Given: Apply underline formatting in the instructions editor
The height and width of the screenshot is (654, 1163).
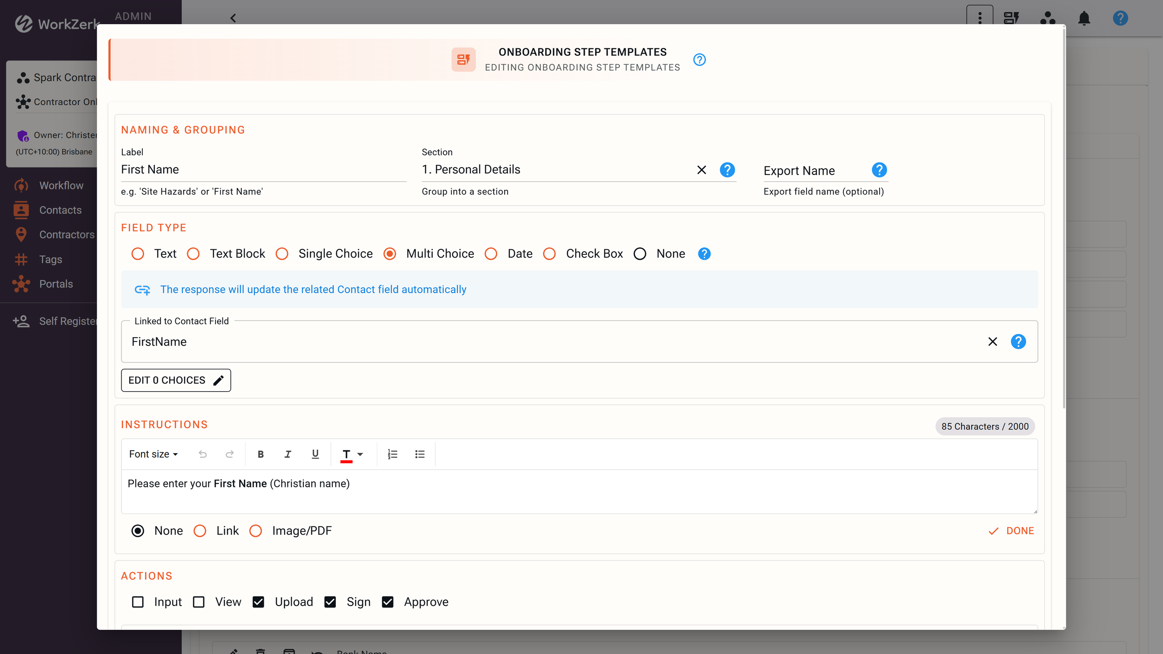Looking at the screenshot, I should pos(315,454).
